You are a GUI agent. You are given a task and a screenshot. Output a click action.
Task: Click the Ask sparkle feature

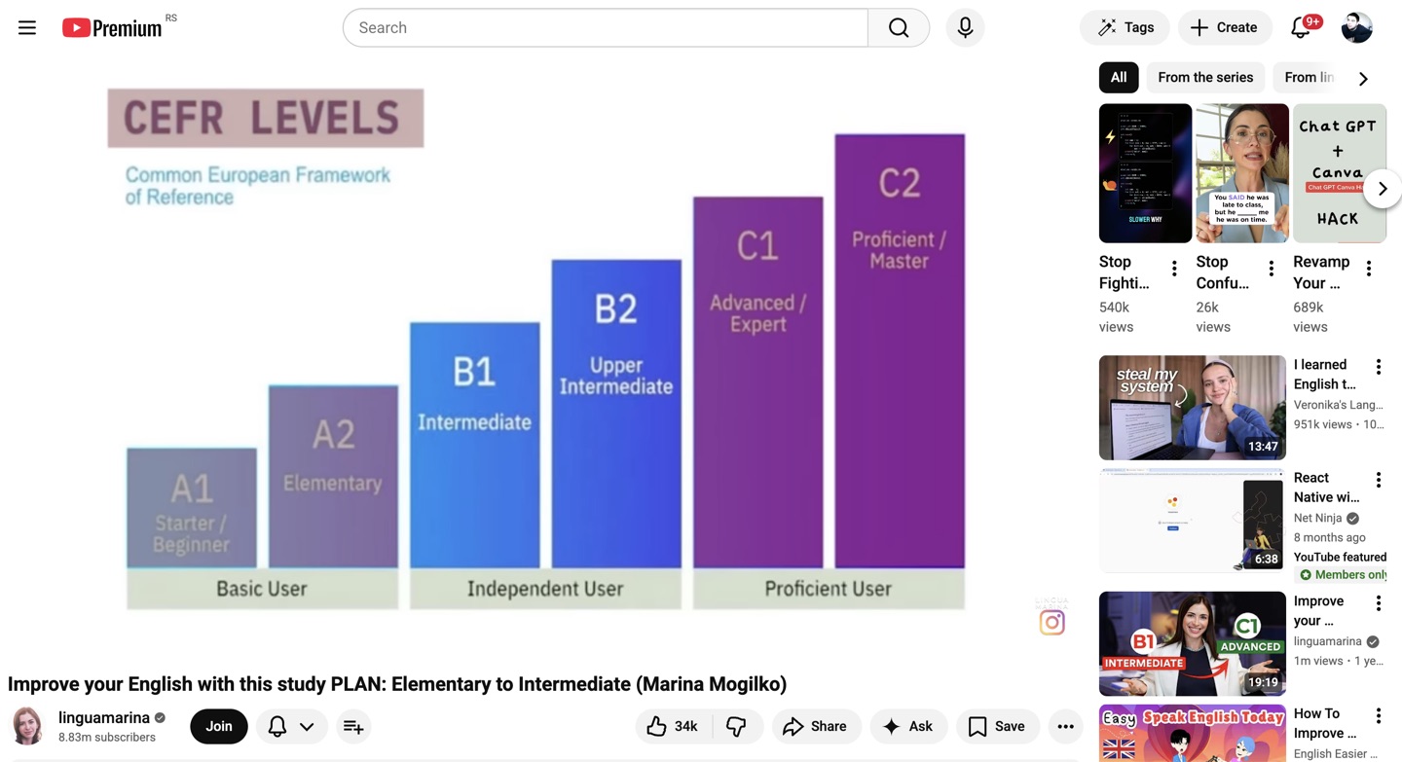(908, 726)
